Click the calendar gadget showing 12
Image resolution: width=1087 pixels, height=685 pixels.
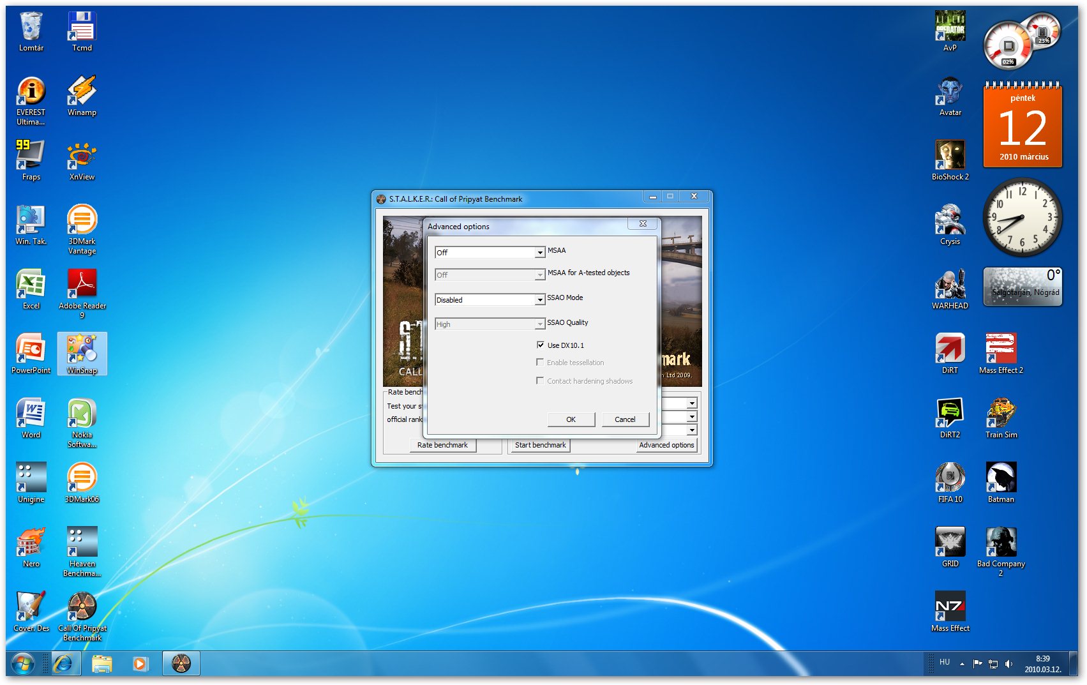coord(1023,126)
